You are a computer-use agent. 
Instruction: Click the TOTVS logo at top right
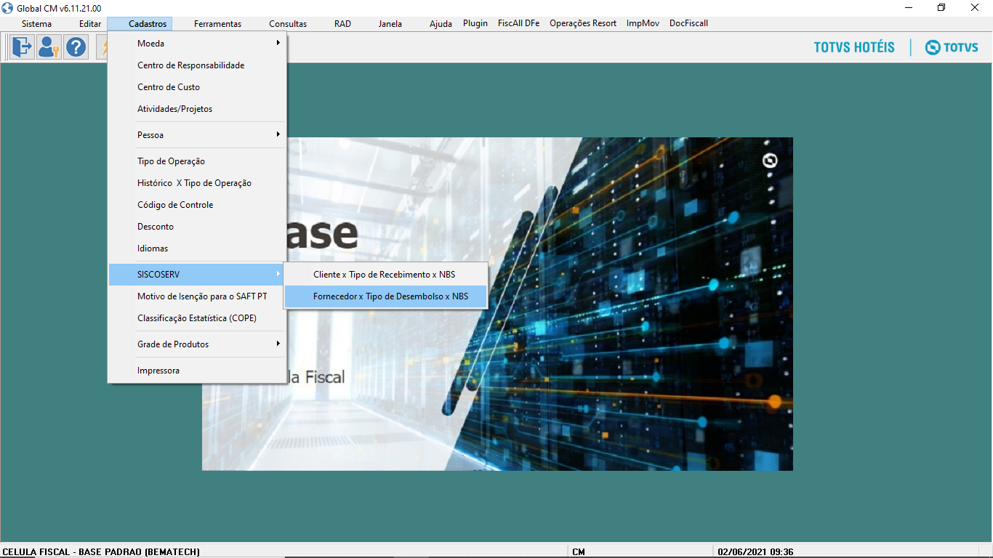tap(952, 47)
